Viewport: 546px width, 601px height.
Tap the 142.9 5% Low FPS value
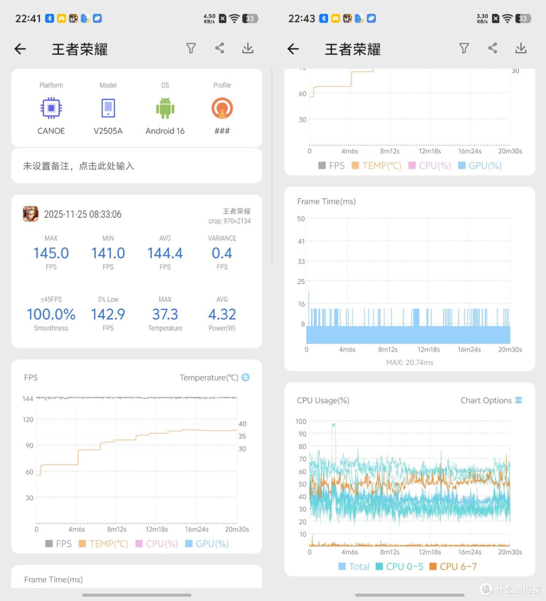click(108, 314)
